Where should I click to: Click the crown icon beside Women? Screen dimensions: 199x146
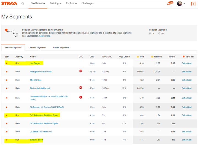[x=152, y=57]
